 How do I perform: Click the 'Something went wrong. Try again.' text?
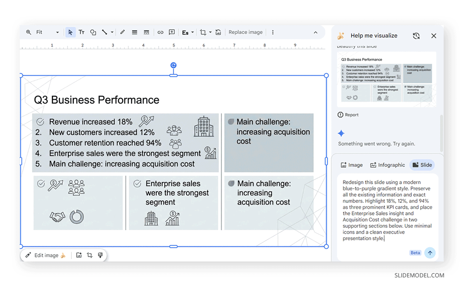click(x=377, y=144)
